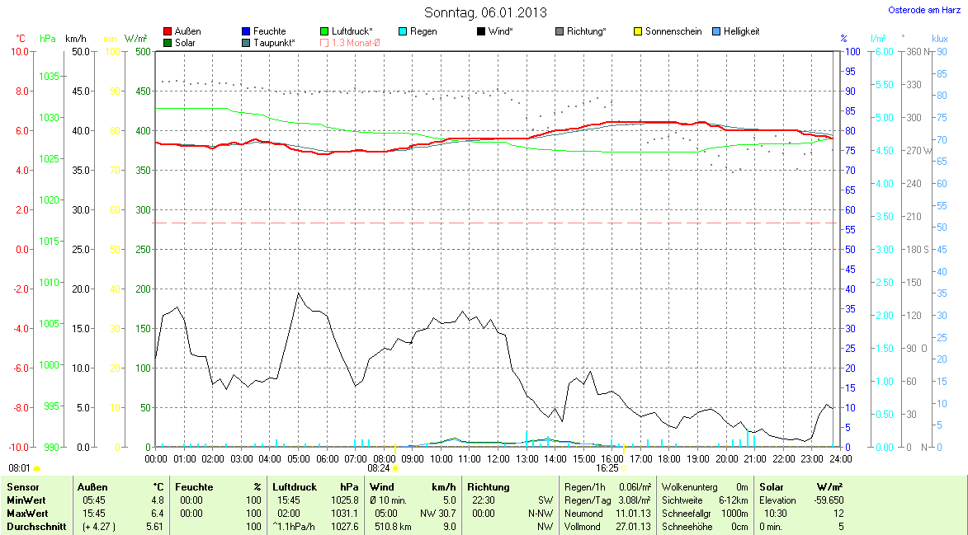Click the green Luftdruck legend square

324,31
